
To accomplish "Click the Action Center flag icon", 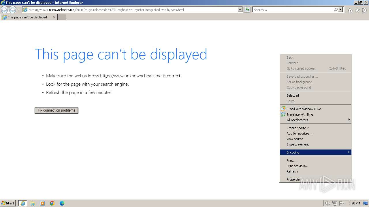I will coord(342,203).
